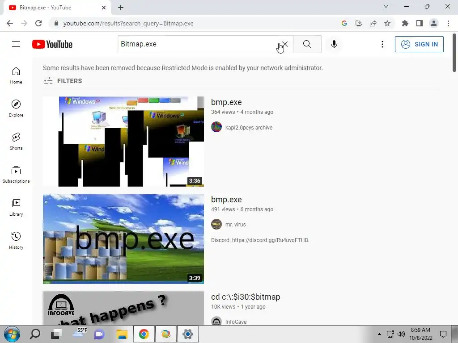The width and height of the screenshot is (458, 343).
Task: Go back with the browser back arrow
Action: coord(10,23)
